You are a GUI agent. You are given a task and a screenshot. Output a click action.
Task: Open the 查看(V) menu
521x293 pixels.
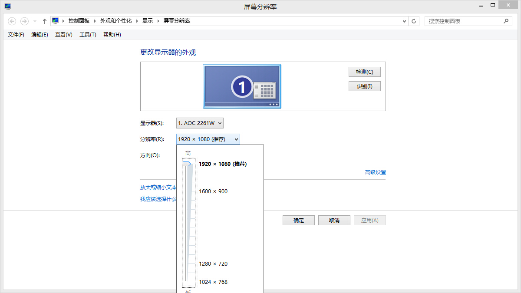tap(63, 35)
